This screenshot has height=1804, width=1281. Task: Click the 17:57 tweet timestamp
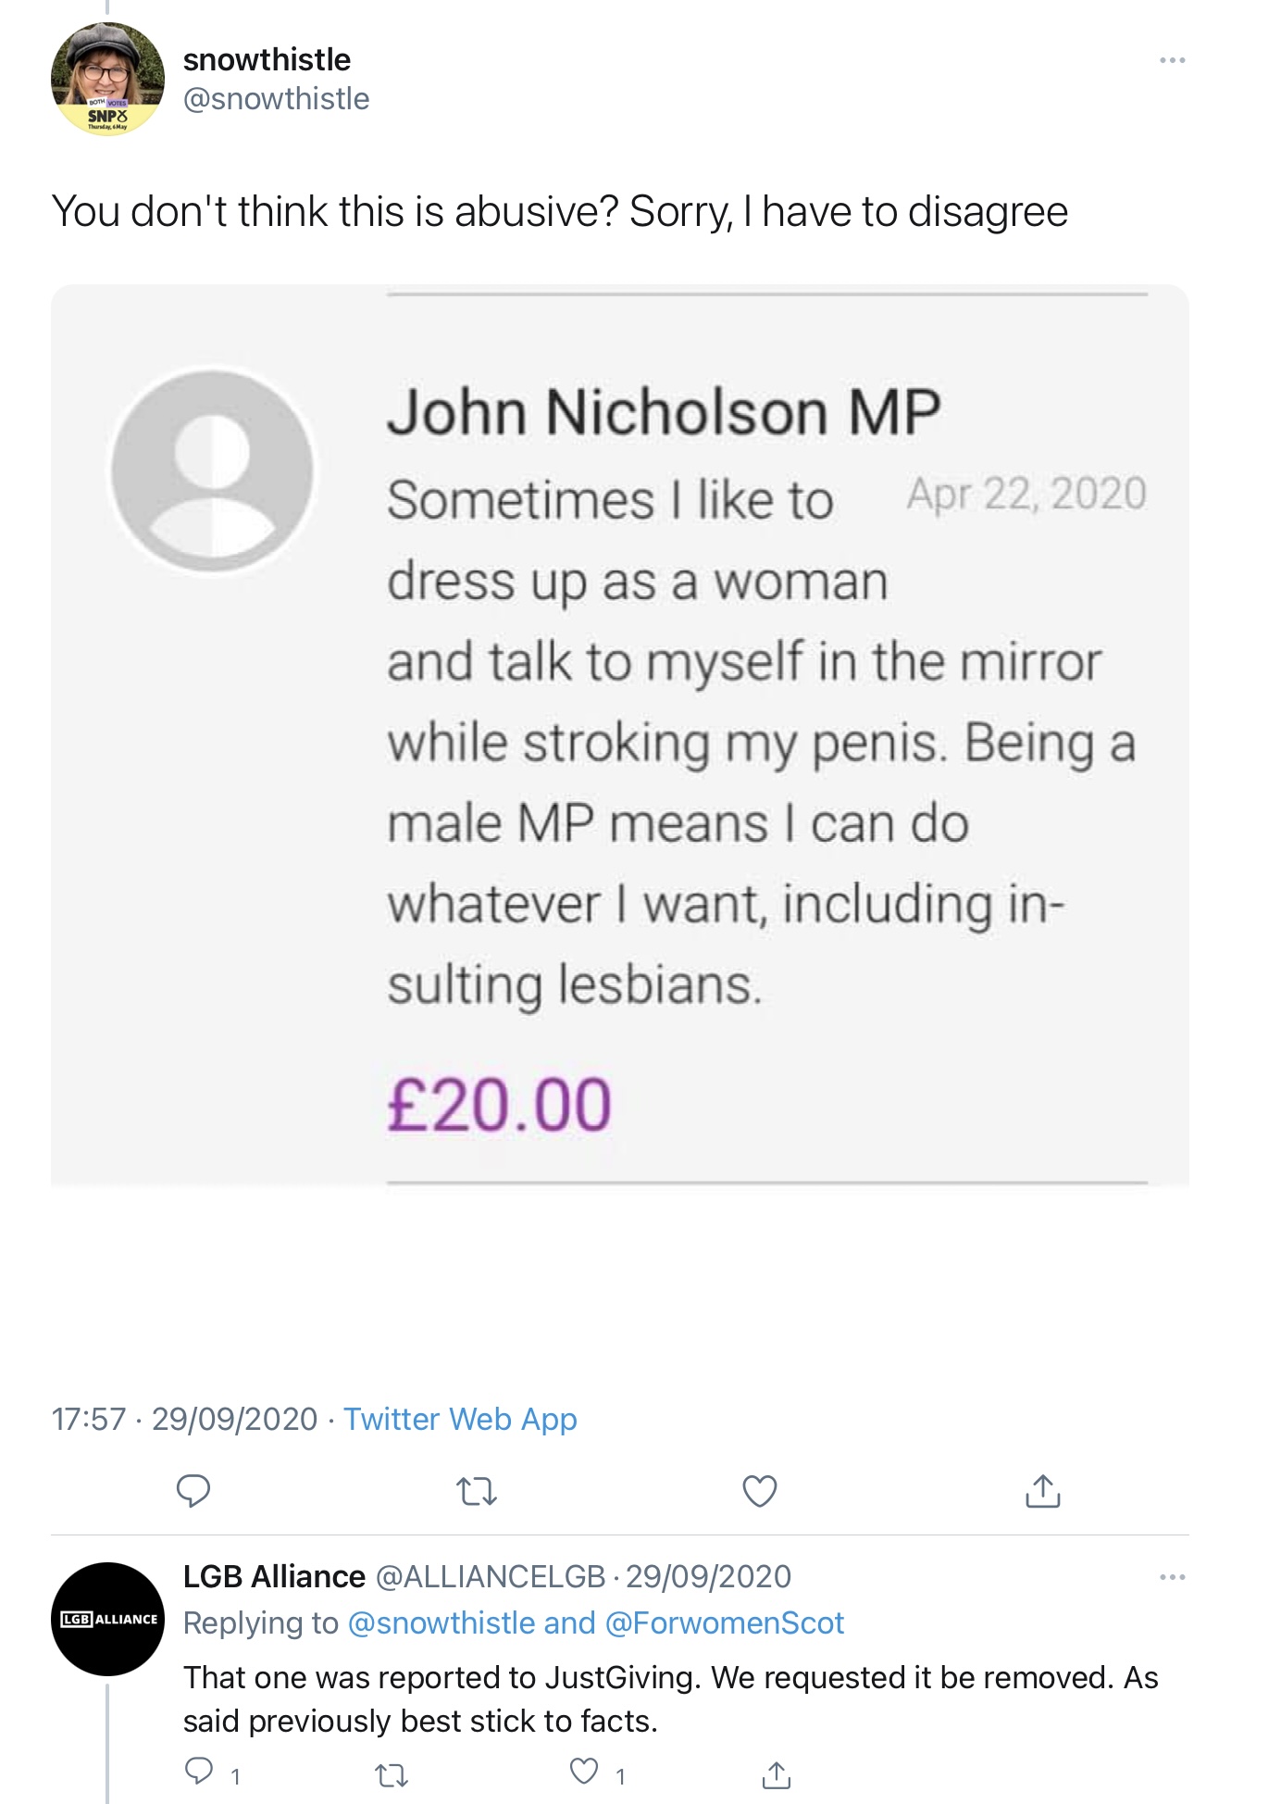89,1419
